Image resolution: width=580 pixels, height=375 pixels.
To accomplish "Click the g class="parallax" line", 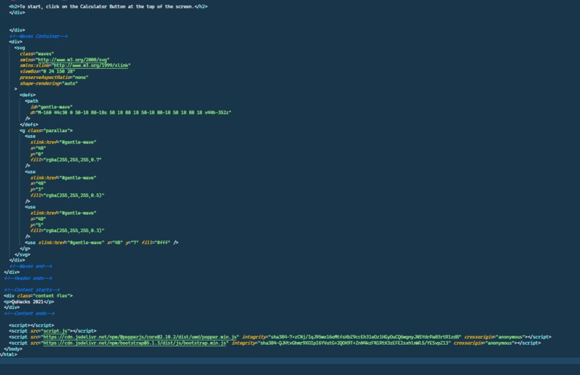I will [46, 131].
